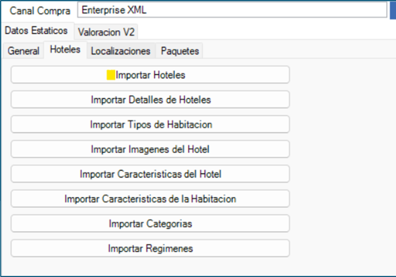This screenshot has width=396, height=277.
Task: Click empty panel area right of import buttons
Action: tap(342, 162)
